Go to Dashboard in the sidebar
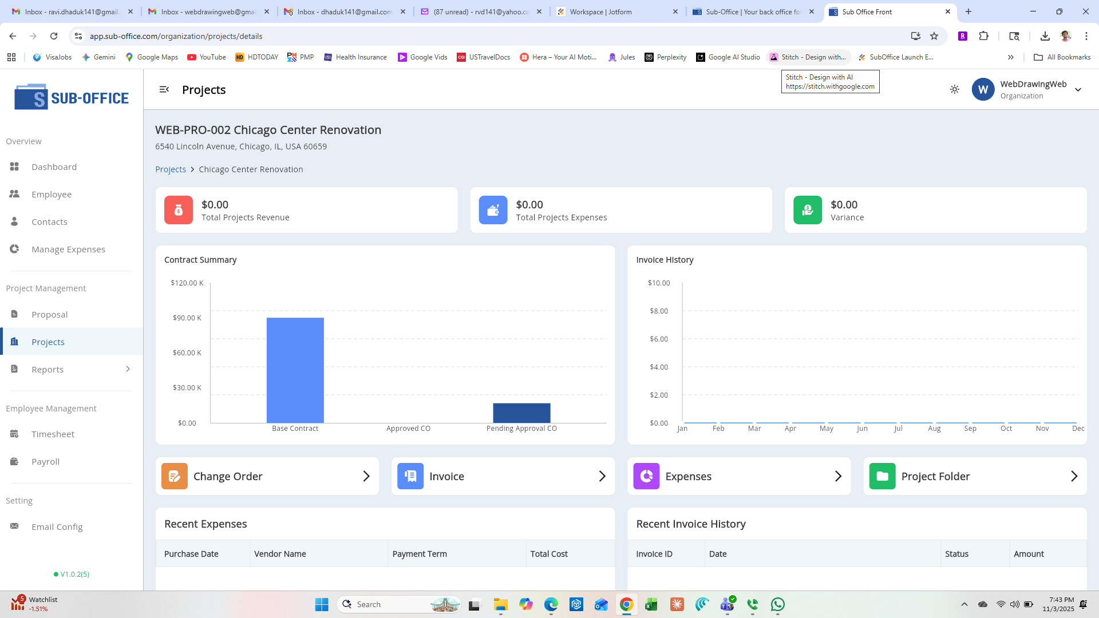This screenshot has height=618, width=1099. 54,167
